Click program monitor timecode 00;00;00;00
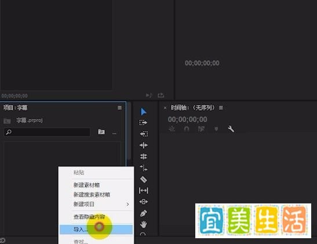 pos(202,63)
